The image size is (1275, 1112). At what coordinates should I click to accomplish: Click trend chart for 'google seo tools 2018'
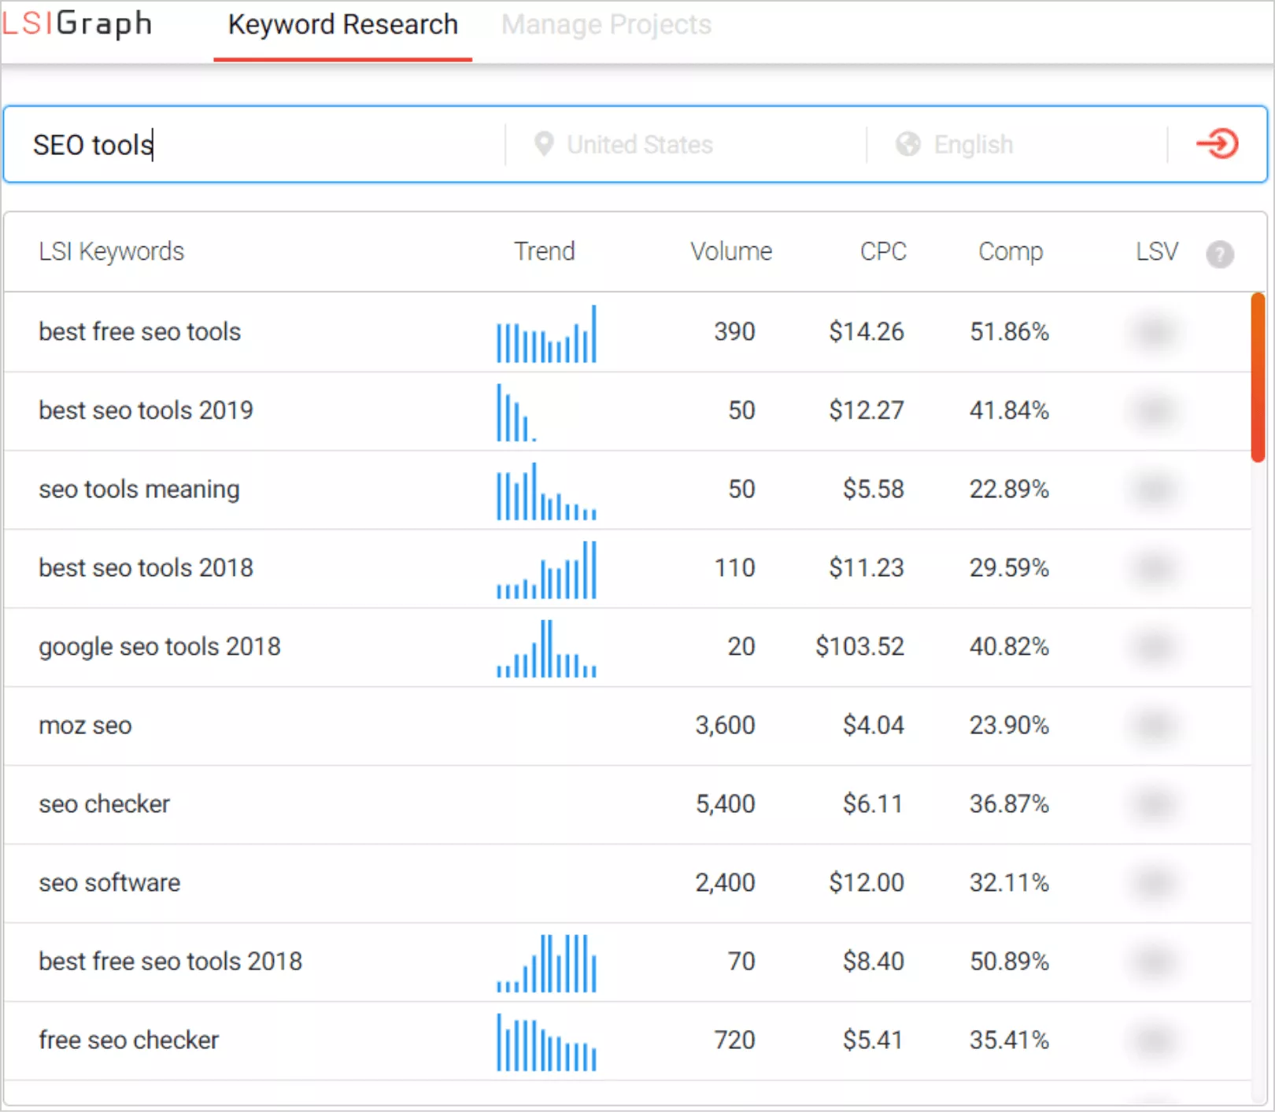coord(546,648)
